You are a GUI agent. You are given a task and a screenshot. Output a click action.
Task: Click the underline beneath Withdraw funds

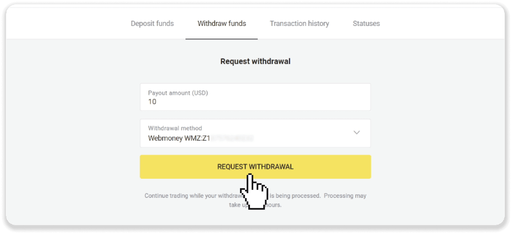coord(222,38)
